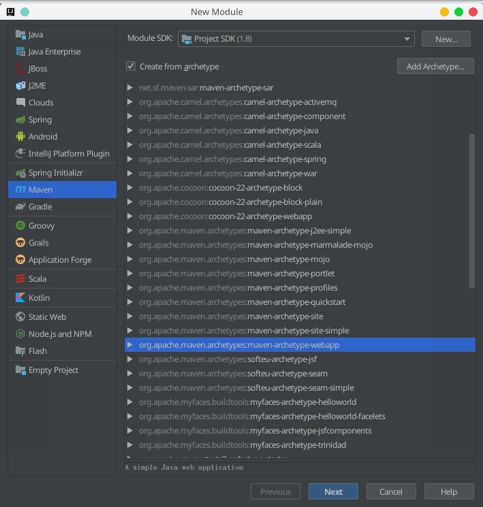Expand camel-archetype-spring arrow
The image size is (483, 507).
pyautogui.click(x=130, y=159)
